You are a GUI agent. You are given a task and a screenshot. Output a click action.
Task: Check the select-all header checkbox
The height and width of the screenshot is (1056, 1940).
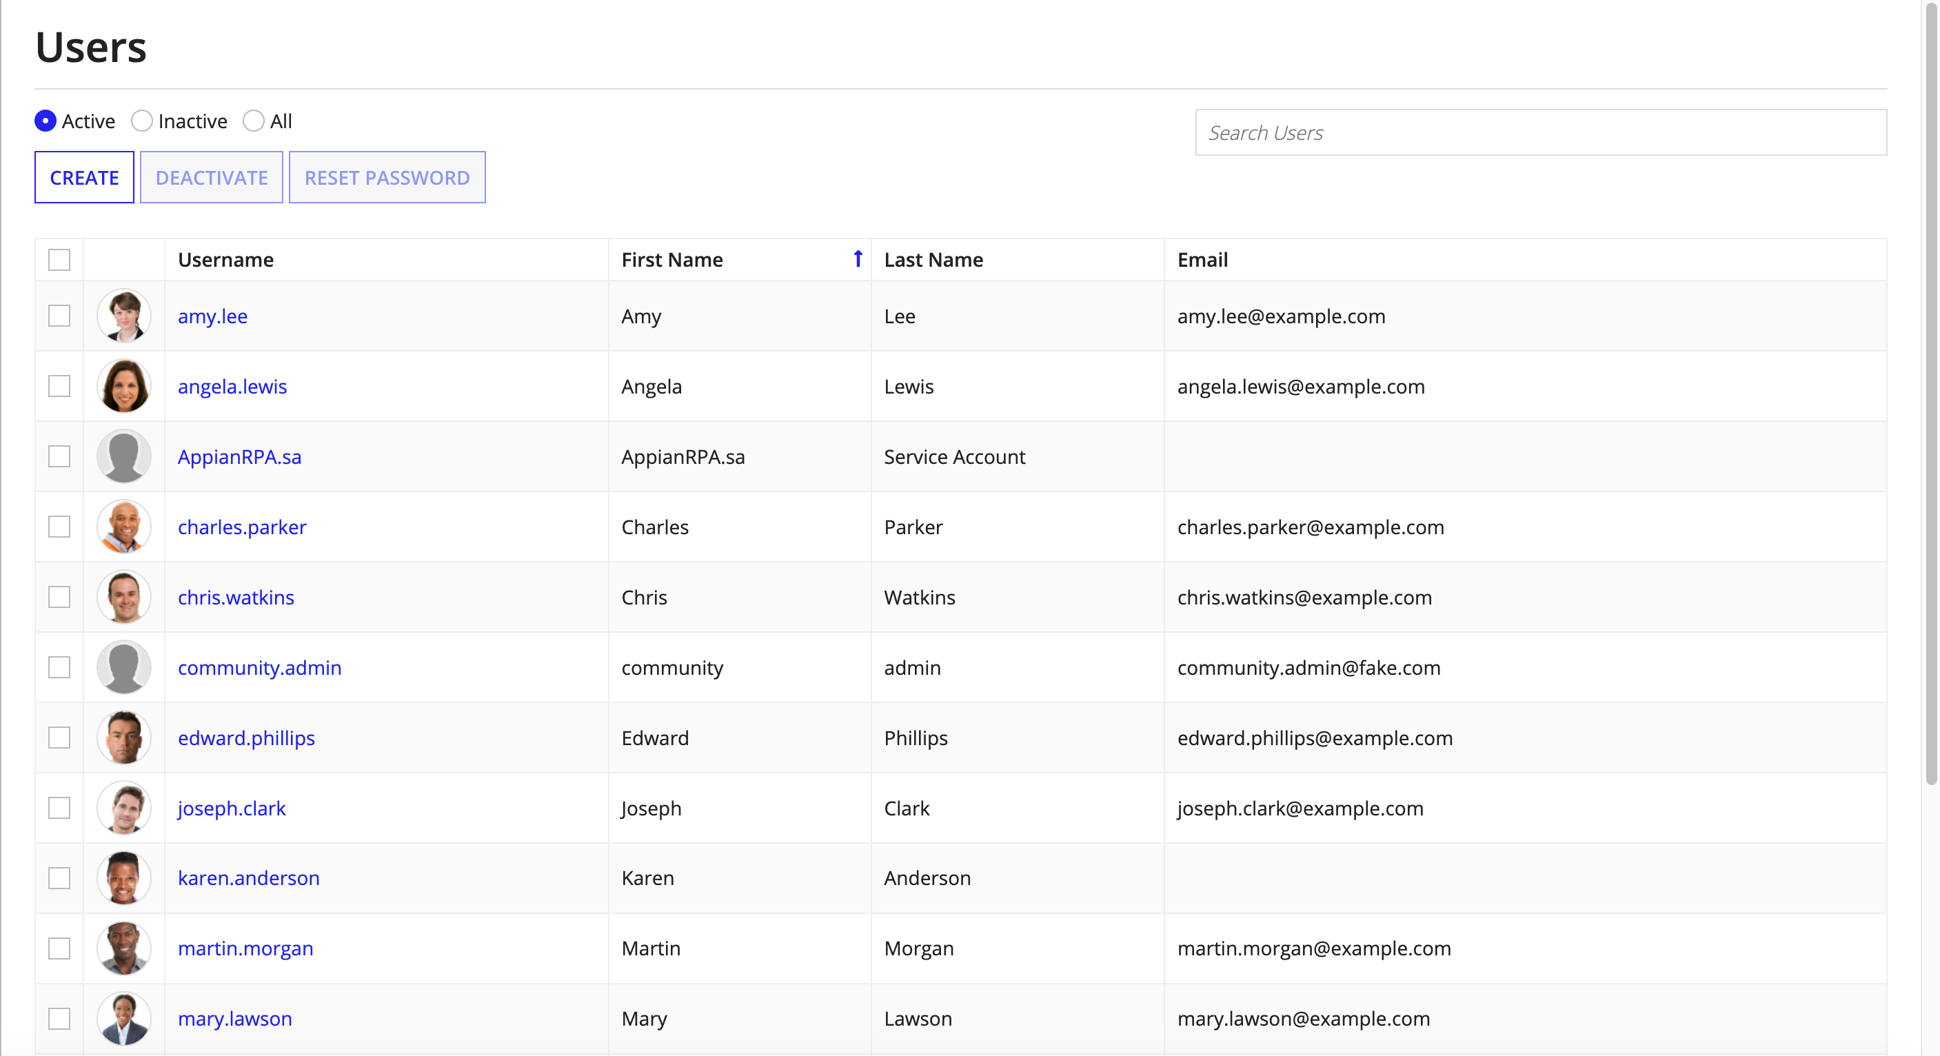coord(60,258)
